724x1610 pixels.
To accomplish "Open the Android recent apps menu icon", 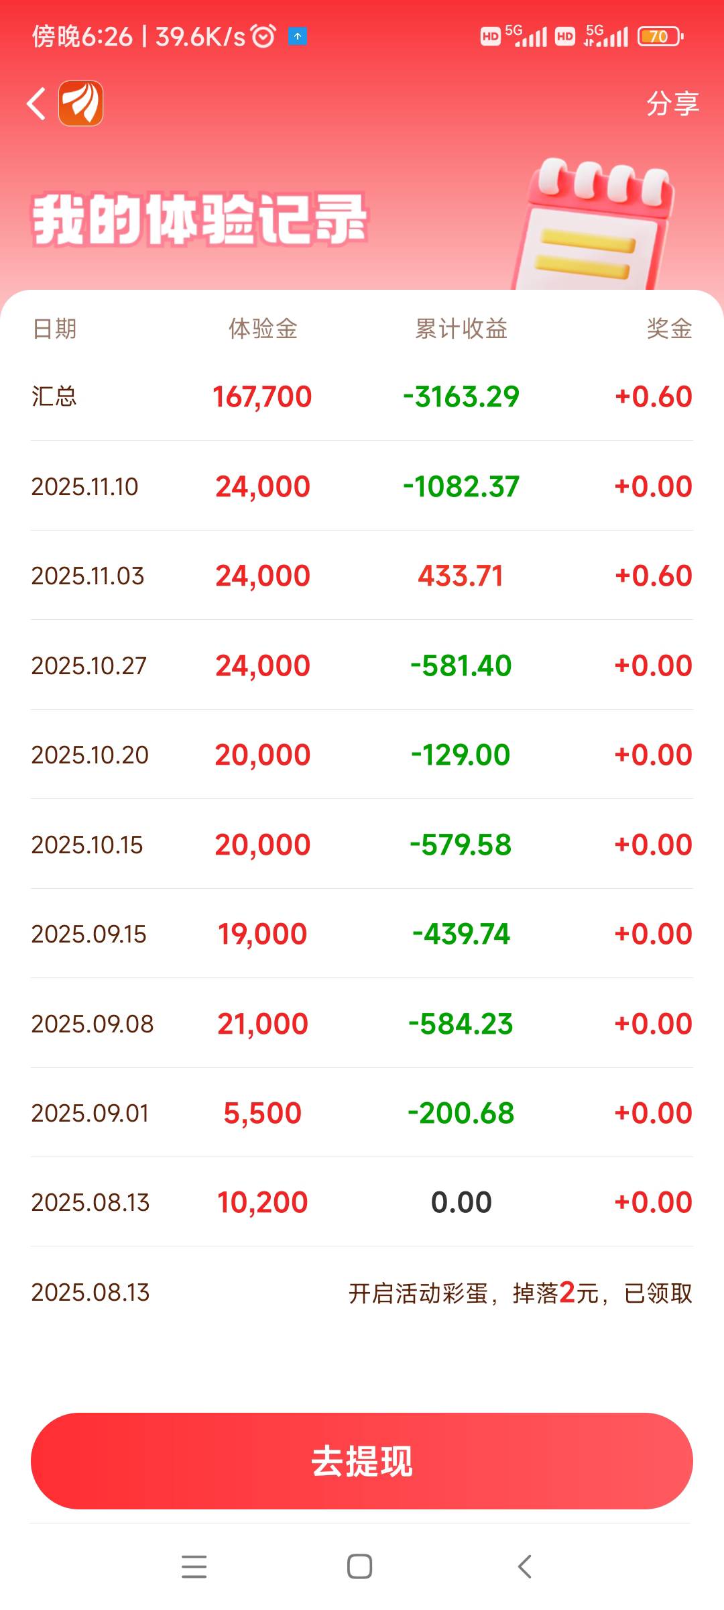I will point(194,1566).
